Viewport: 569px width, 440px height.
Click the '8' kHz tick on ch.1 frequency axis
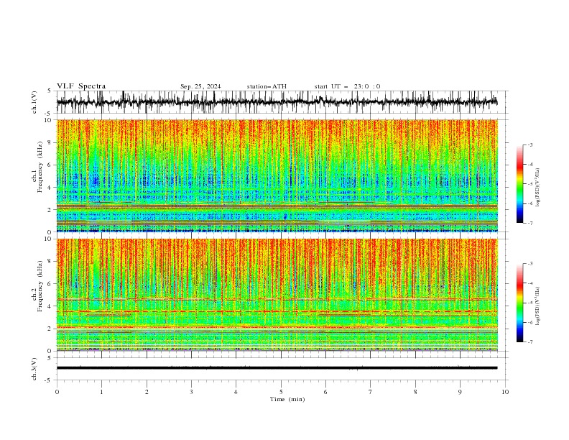[50, 142]
